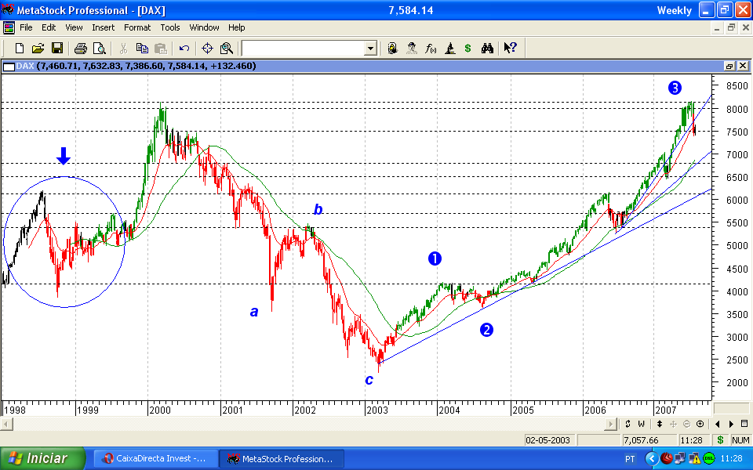Open the Edit menu
The image size is (753, 470).
(x=49, y=27)
